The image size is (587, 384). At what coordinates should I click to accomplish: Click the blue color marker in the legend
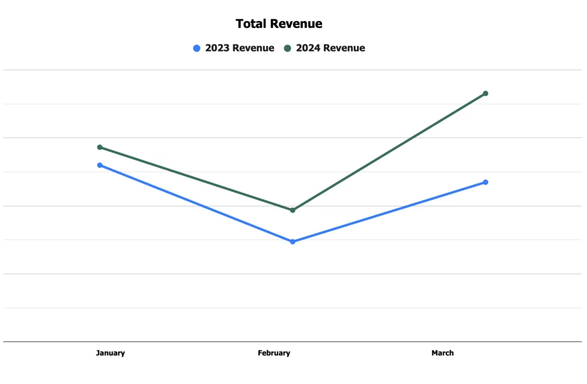[x=198, y=48]
